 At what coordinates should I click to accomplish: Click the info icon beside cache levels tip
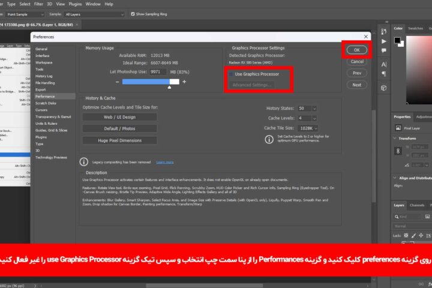(x=269, y=139)
